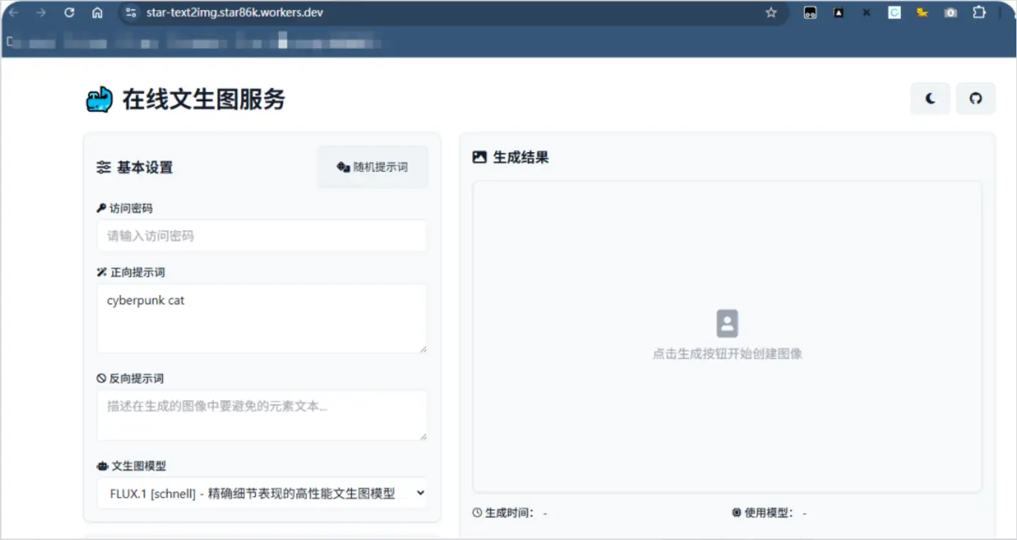
Task: Click the 正向提示词 label
Action: pyautogui.click(x=131, y=272)
